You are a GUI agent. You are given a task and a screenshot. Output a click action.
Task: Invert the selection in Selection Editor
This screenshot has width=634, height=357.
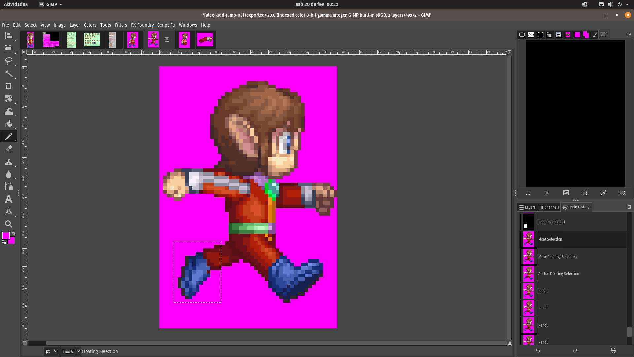pos(566,193)
